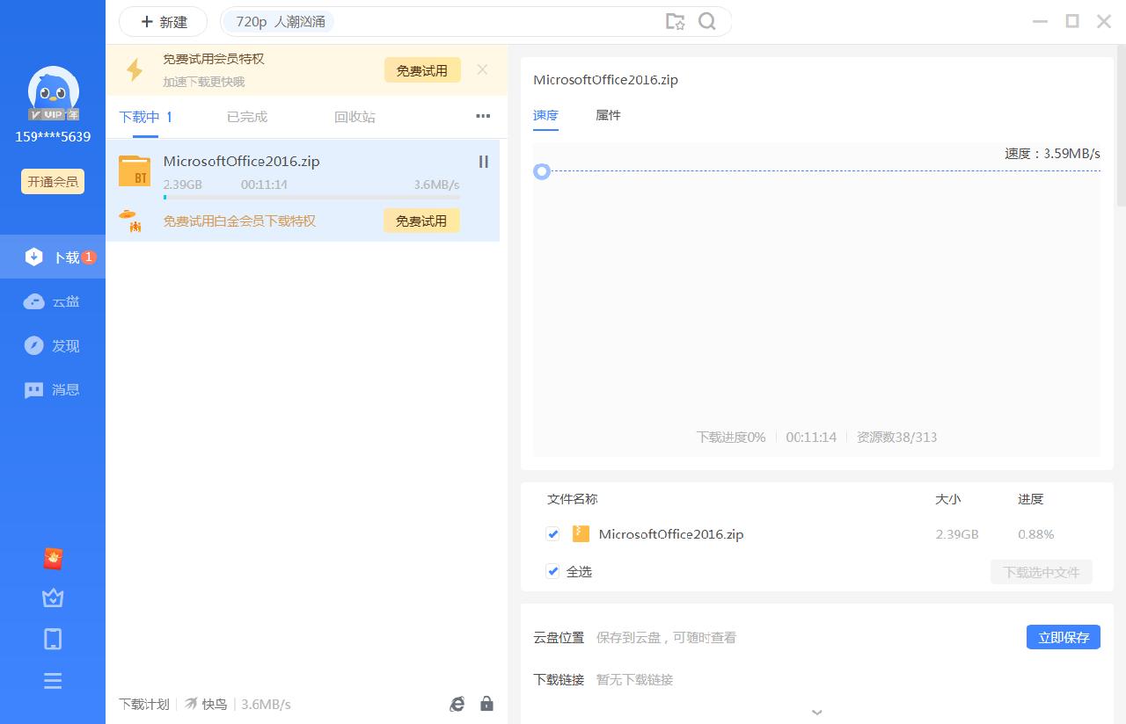The image size is (1126, 724).
Task: Toggle the 全选 select all checkbox
Action: tap(552, 571)
